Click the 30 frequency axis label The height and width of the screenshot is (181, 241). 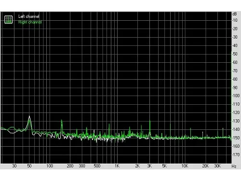click(x=14, y=166)
